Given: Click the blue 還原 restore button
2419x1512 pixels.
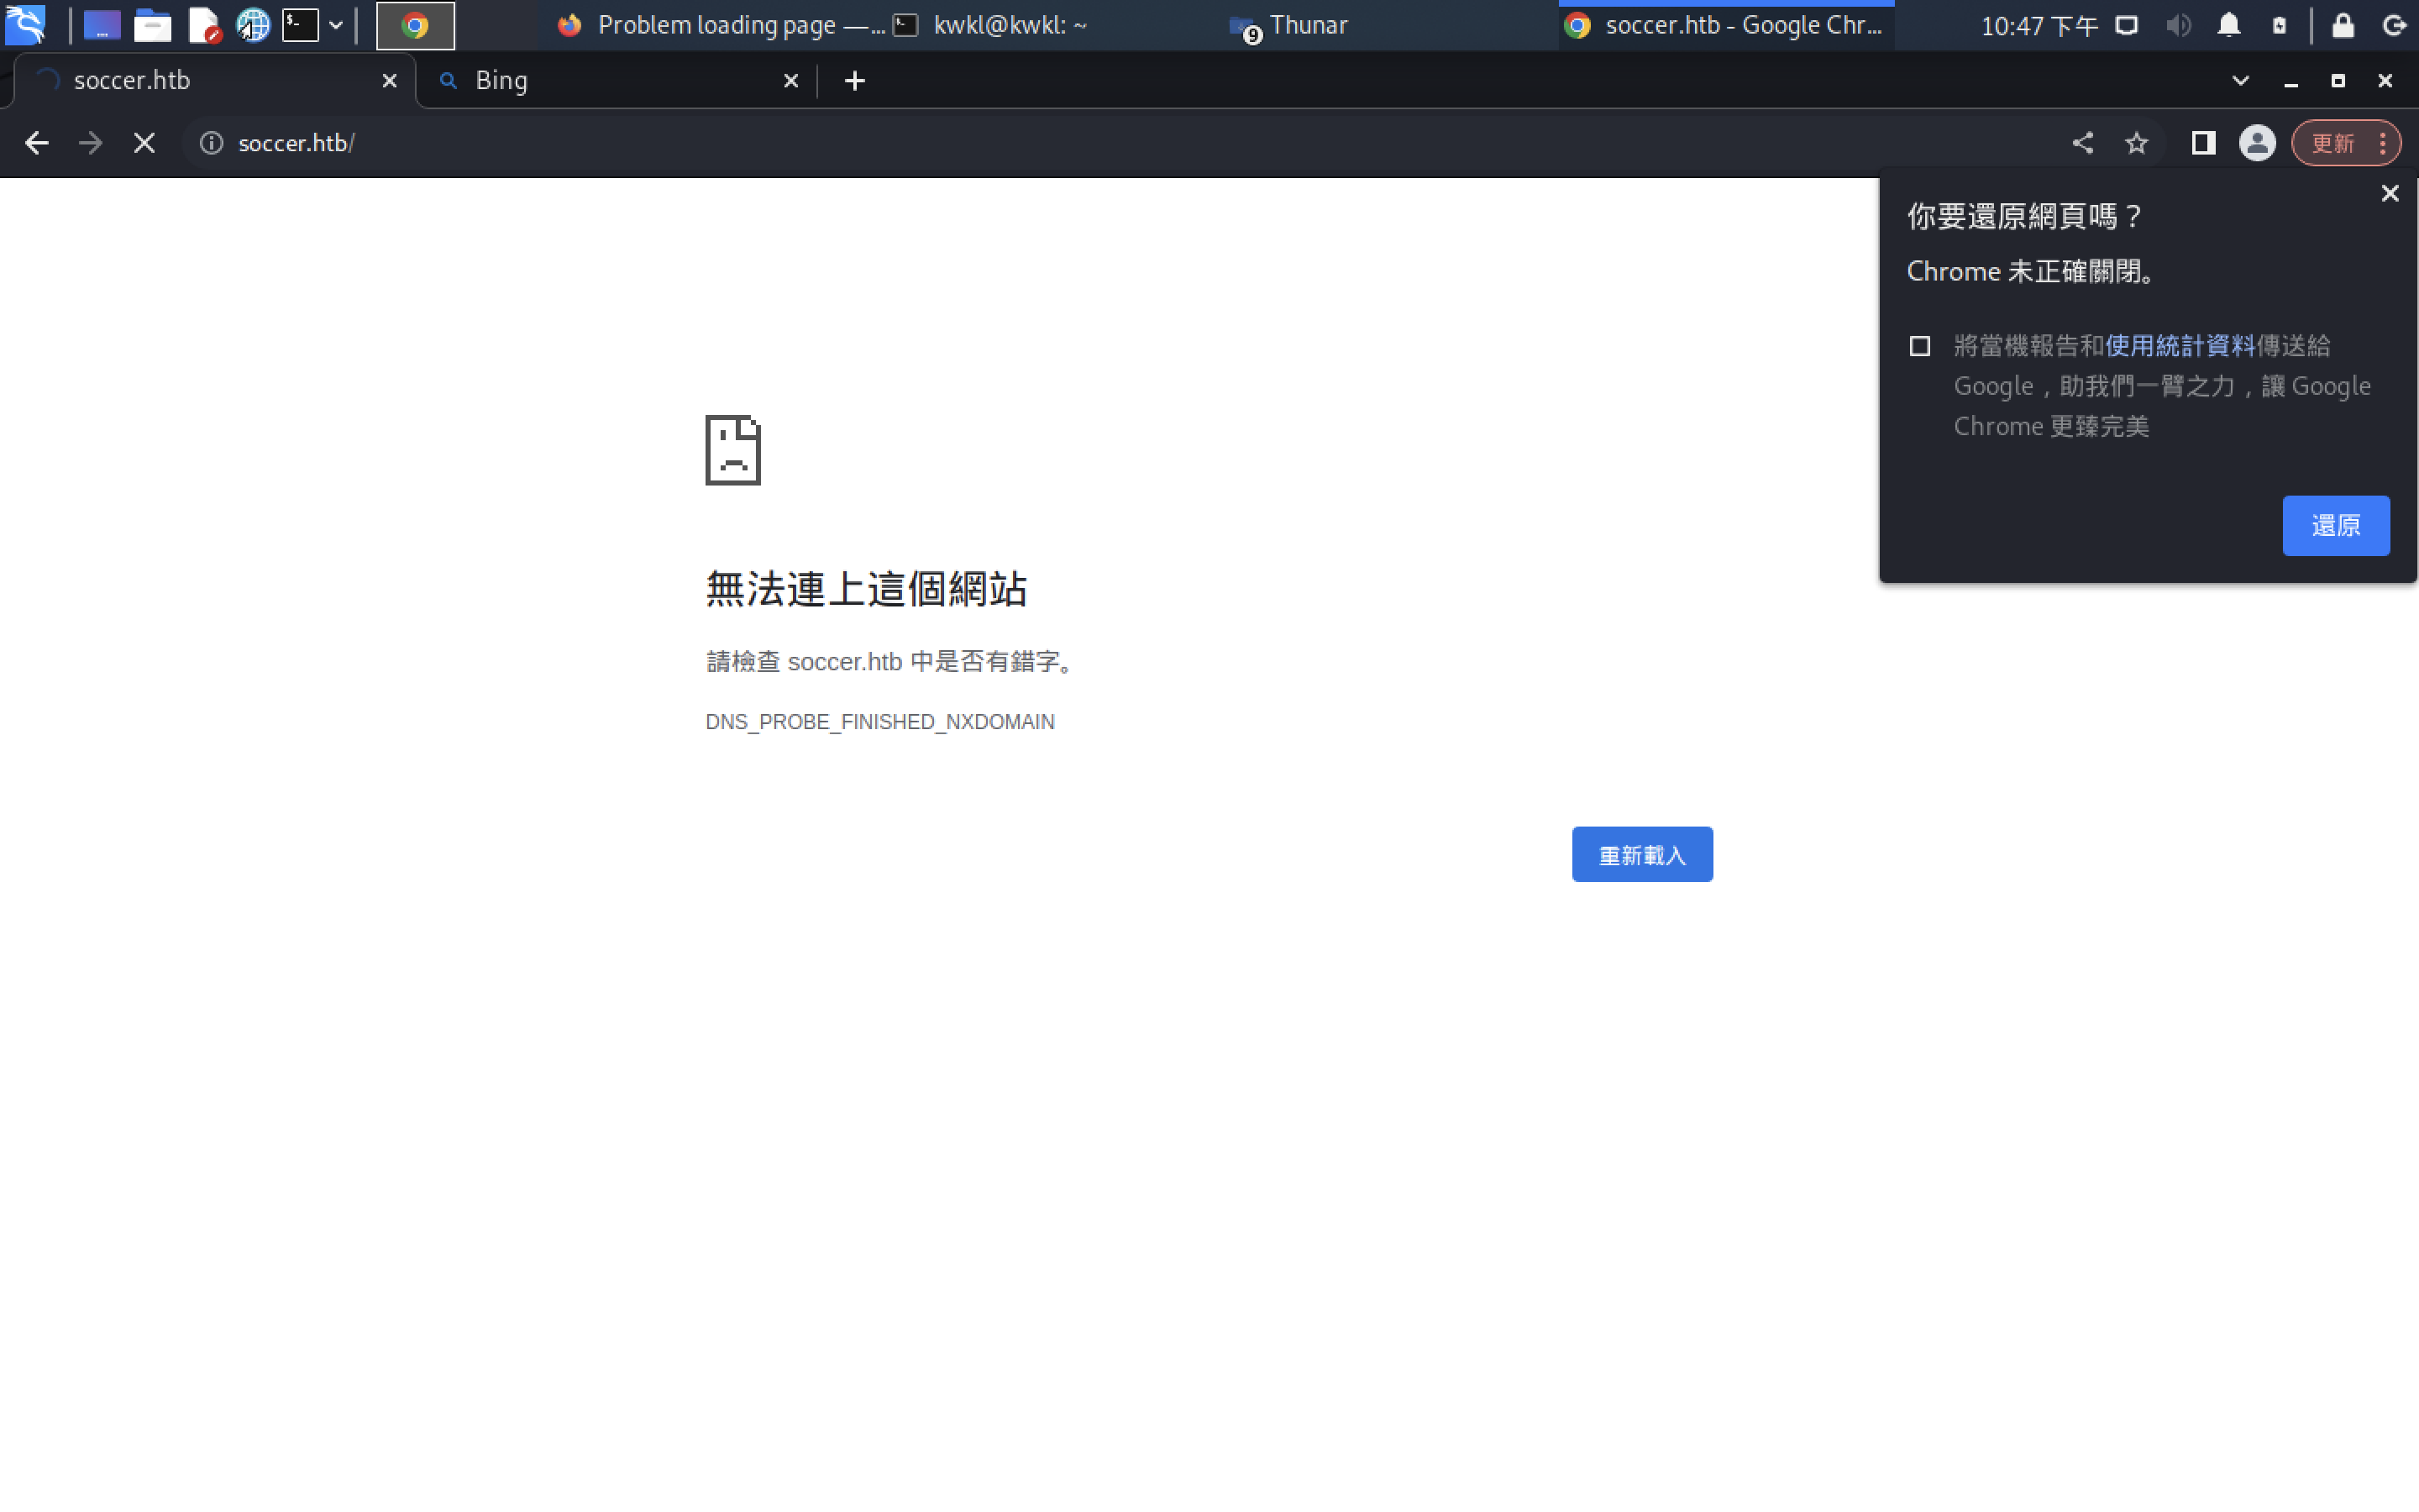Looking at the screenshot, I should (2335, 525).
